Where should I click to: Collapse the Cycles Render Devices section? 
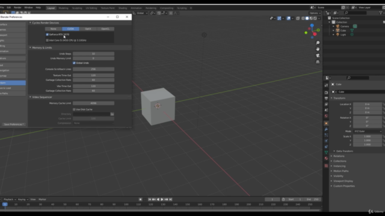coord(30,23)
